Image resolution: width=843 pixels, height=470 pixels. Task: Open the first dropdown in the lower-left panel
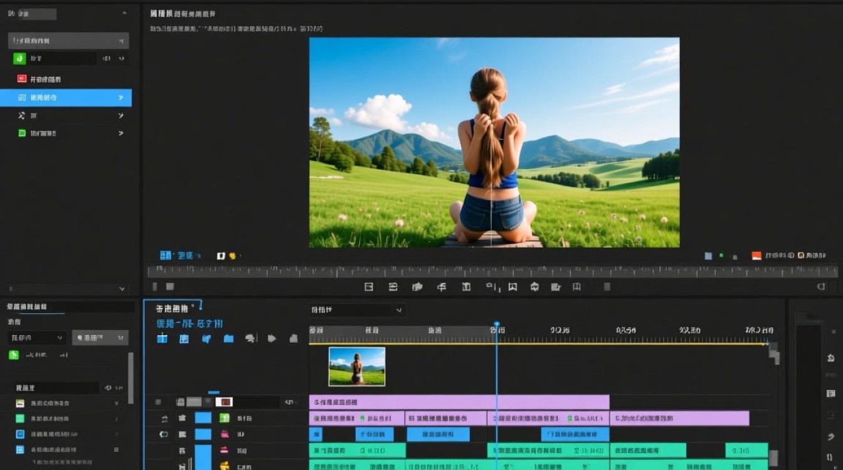pyautogui.click(x=37, y=338)
